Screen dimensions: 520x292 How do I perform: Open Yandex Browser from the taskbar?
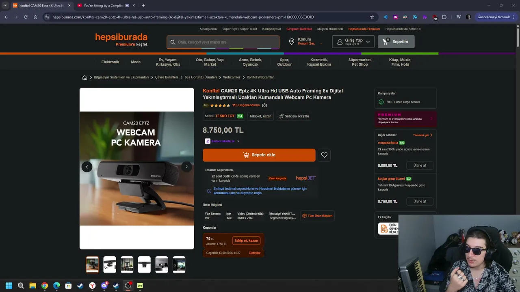[x=92, y=286]
